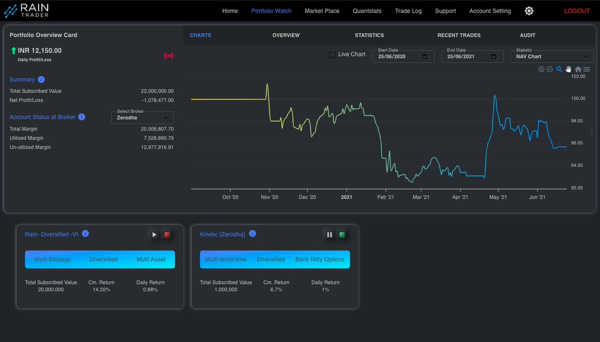Click Total Margin value 20,506,807.70
Screen dimensions: 600x342
point(157,129)
